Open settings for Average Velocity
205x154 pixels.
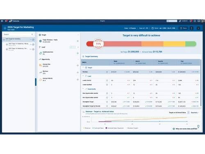77,80
